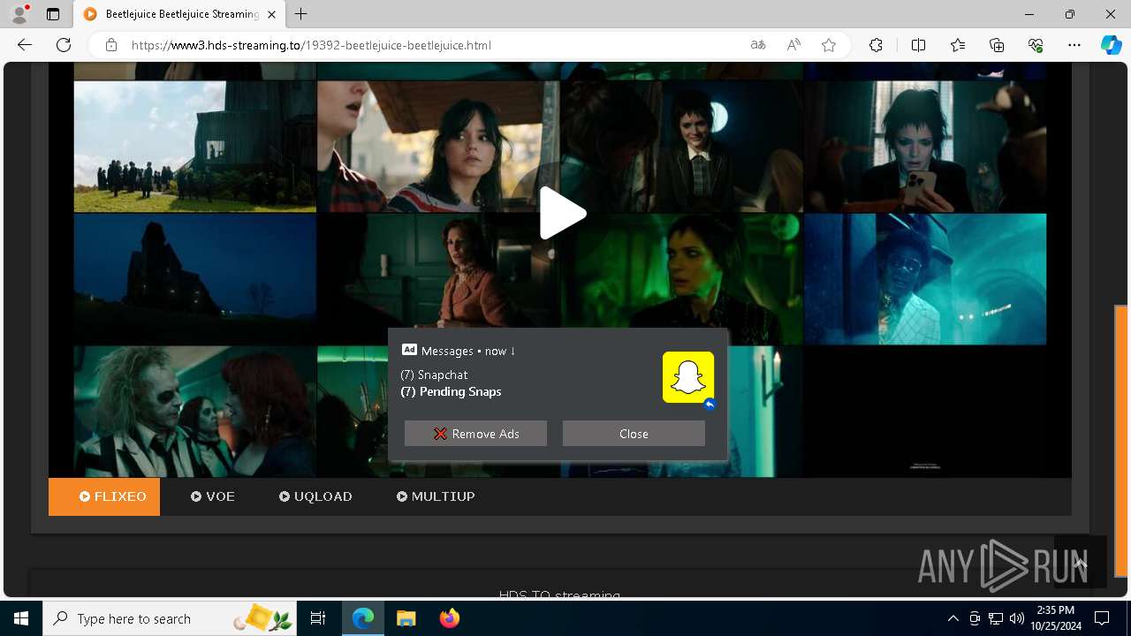The width and height of the screenshot is (1131, 636).
Task: Activate Read aloud icon
Action: pos(793,45)
